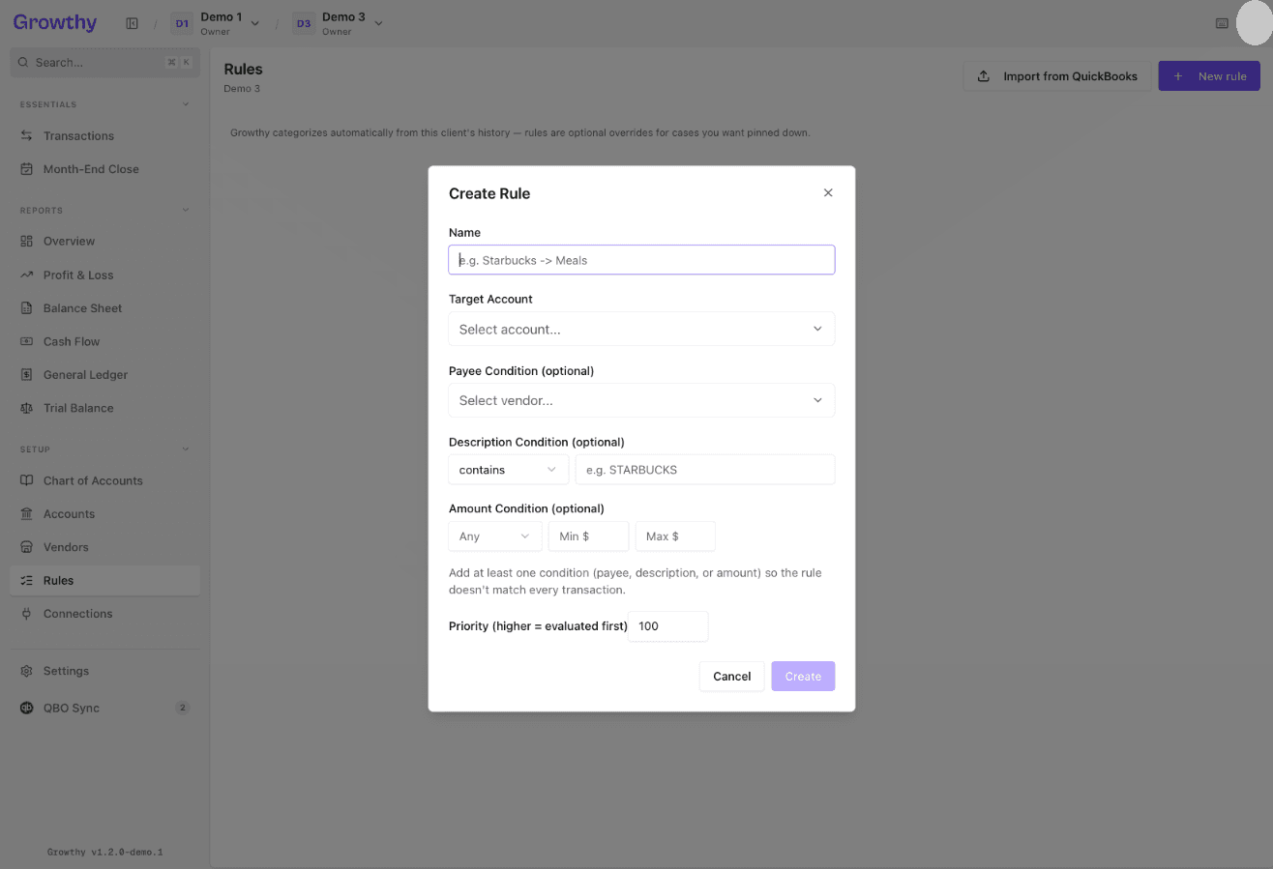Open Month-End Close page
Viewport: 1273px width, 869px height.
pos(105,169)
